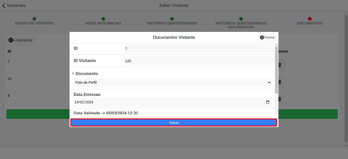Viewport: 348px width, 159px height.
Task: Click the dialog's vertical scrollbar thumb
Action: [276, 69]
